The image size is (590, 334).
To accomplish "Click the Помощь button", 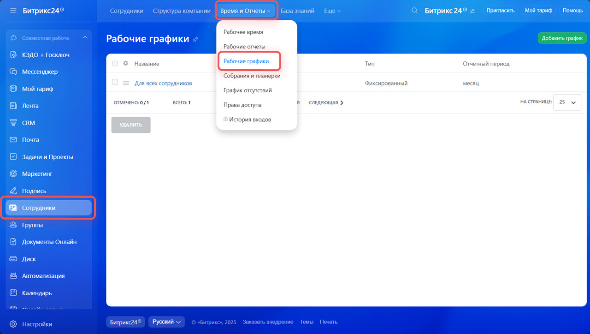I will (x=572, y=10).
